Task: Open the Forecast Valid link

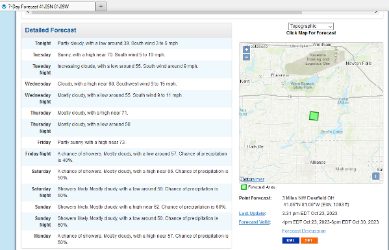Action: (x=255, y=222)
